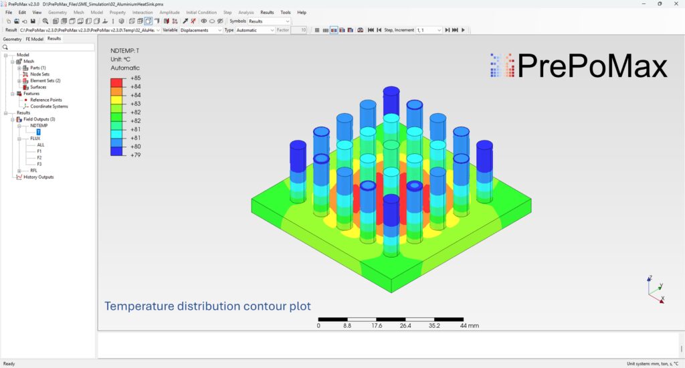Click the animate results play icon
685x368 pixels.
(463, 30)
